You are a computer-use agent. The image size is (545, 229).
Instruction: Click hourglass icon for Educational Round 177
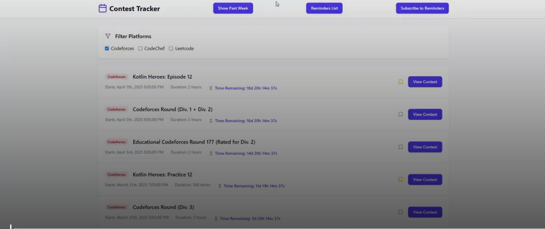211,153
